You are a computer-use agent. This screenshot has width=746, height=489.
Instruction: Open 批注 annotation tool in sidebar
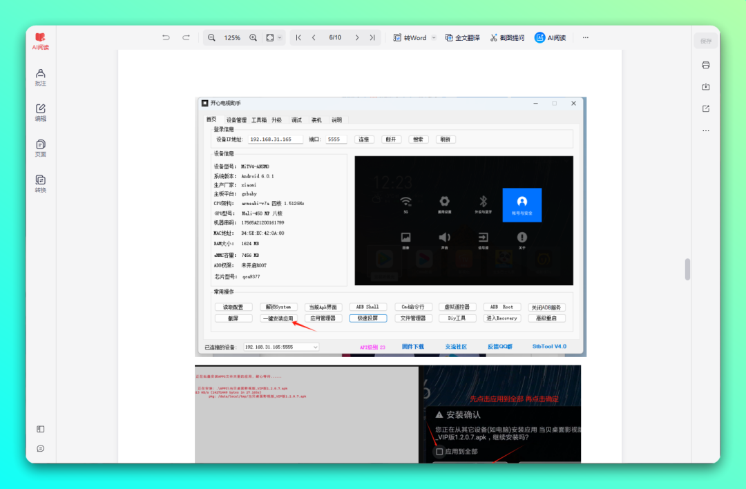click(x=40, y=77)
